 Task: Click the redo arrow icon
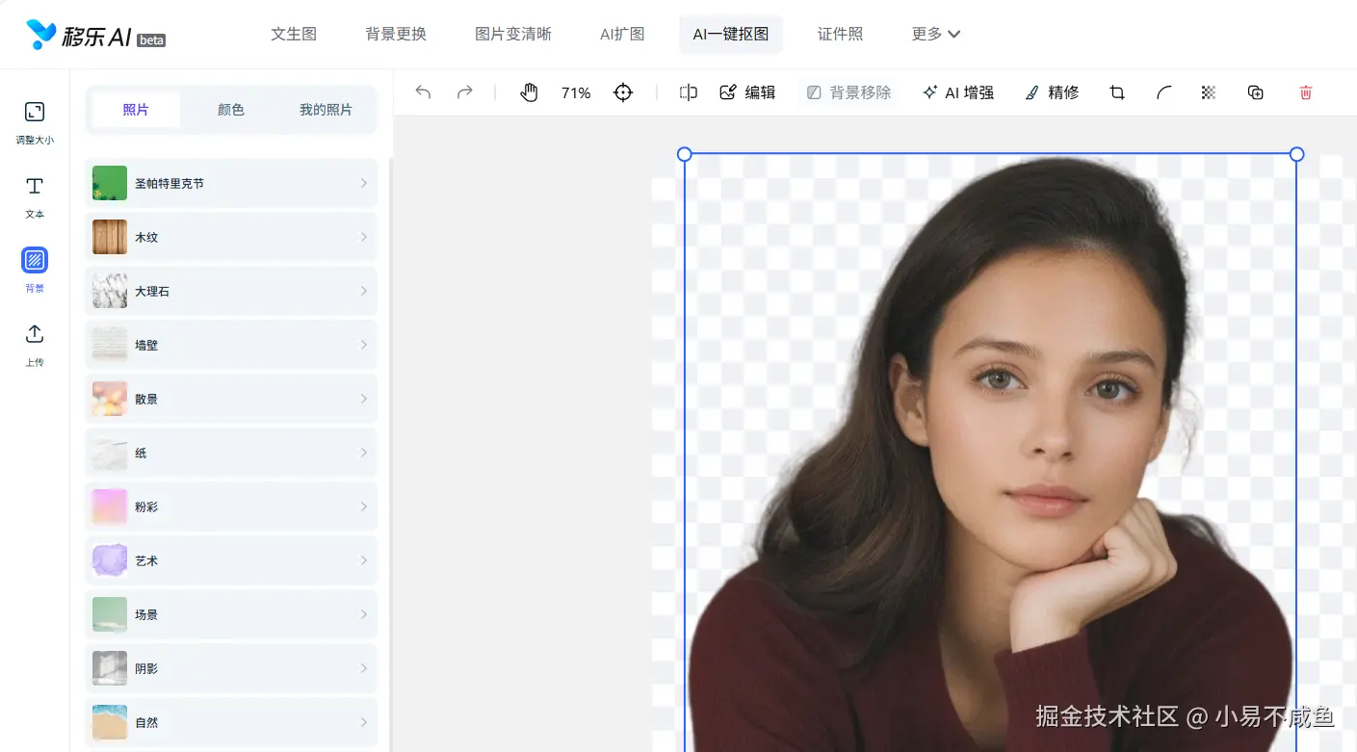coord(464,92)
